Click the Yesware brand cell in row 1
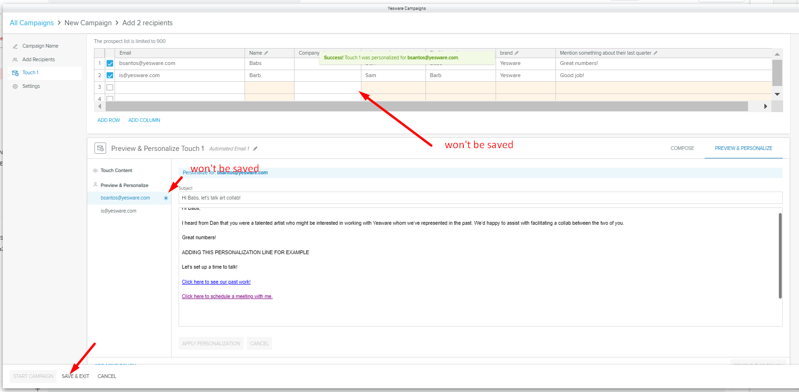Viewport: 799px width, 392px height. 525,64
